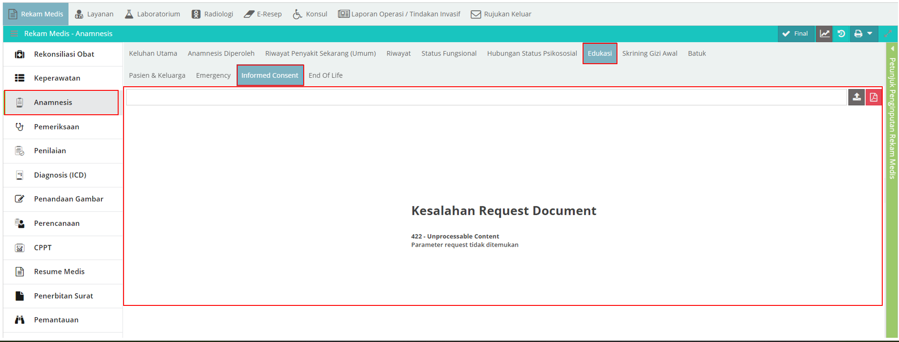Click the Anamnesis clipboard icon
This screenshot has width=899, height=342.
pyautogui.click(x=19, y=103)
